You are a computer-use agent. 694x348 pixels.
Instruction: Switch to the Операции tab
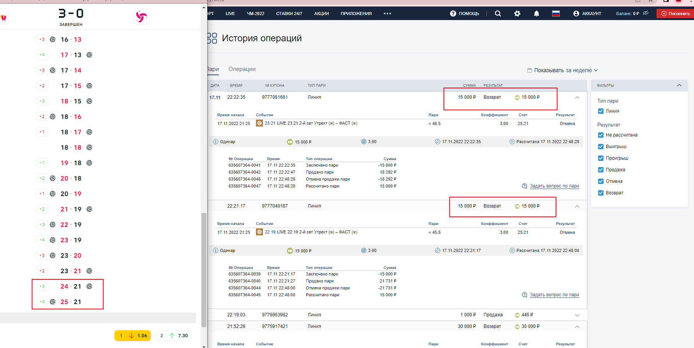click(242, 69)
